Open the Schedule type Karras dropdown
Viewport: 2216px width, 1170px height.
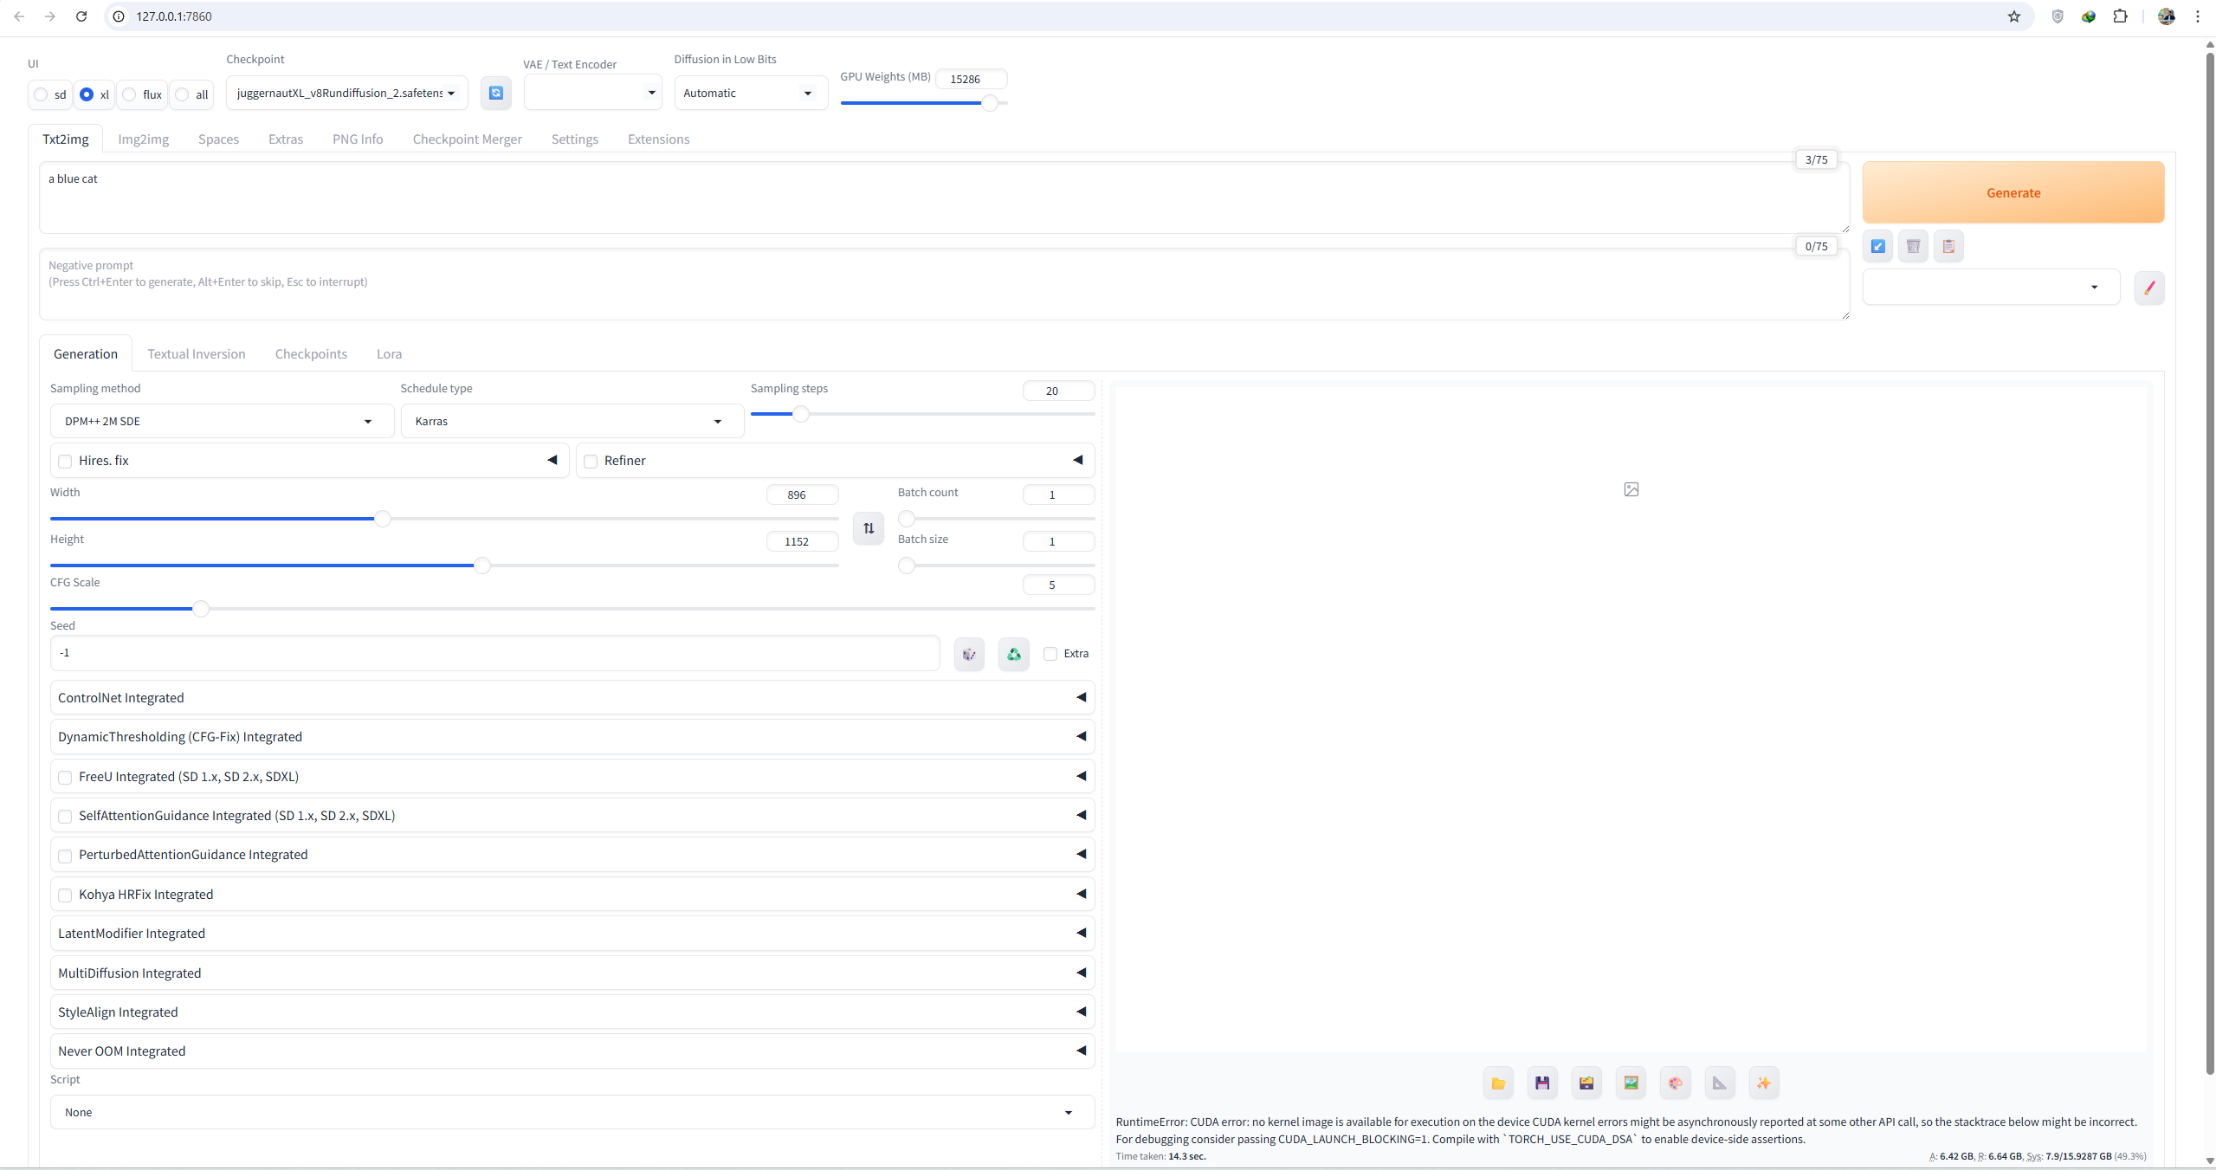click(x=571, y=421)
